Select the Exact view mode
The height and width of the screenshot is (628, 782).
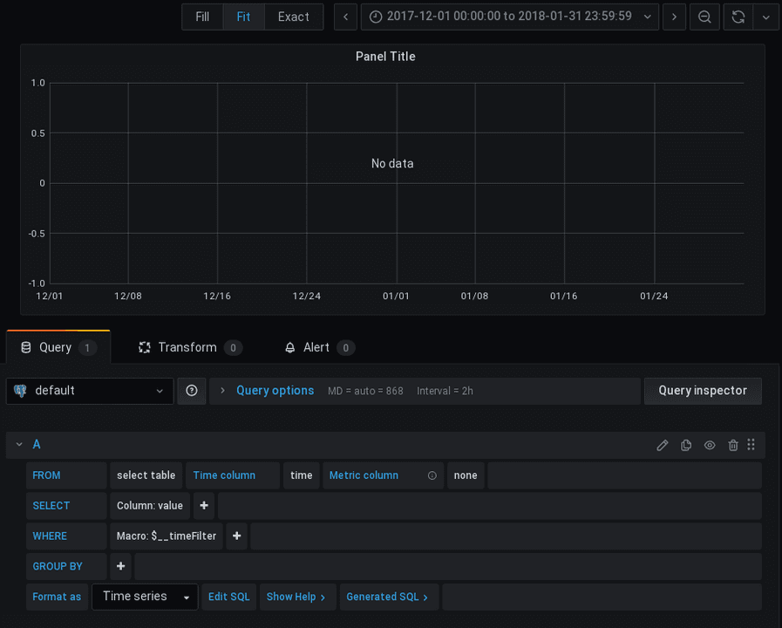coord(293,17)
